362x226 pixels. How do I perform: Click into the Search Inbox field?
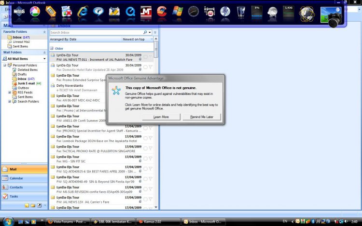click(x=96, y=32)
